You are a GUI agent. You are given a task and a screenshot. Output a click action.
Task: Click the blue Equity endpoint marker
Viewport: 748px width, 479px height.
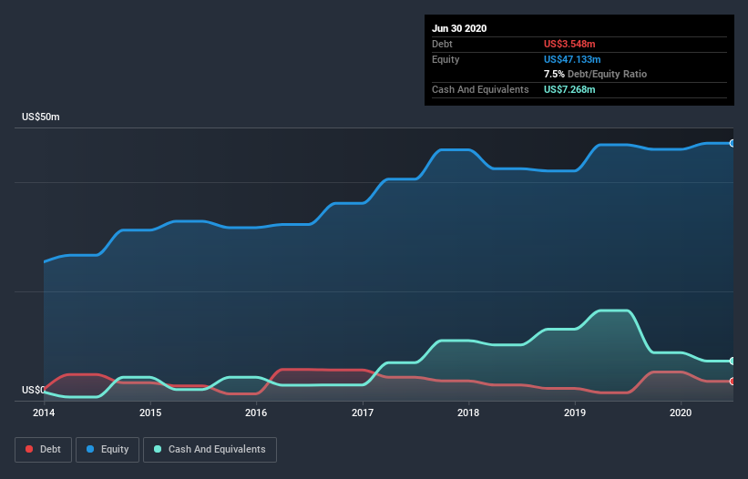pos(733,143)
